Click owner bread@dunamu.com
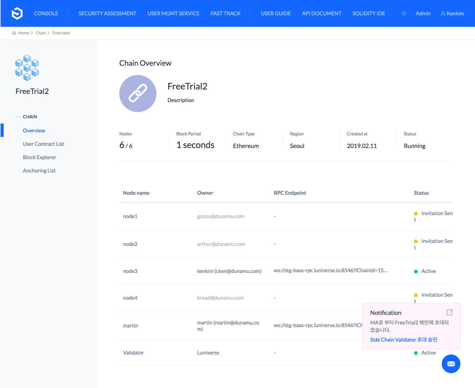 coord(220,298)
